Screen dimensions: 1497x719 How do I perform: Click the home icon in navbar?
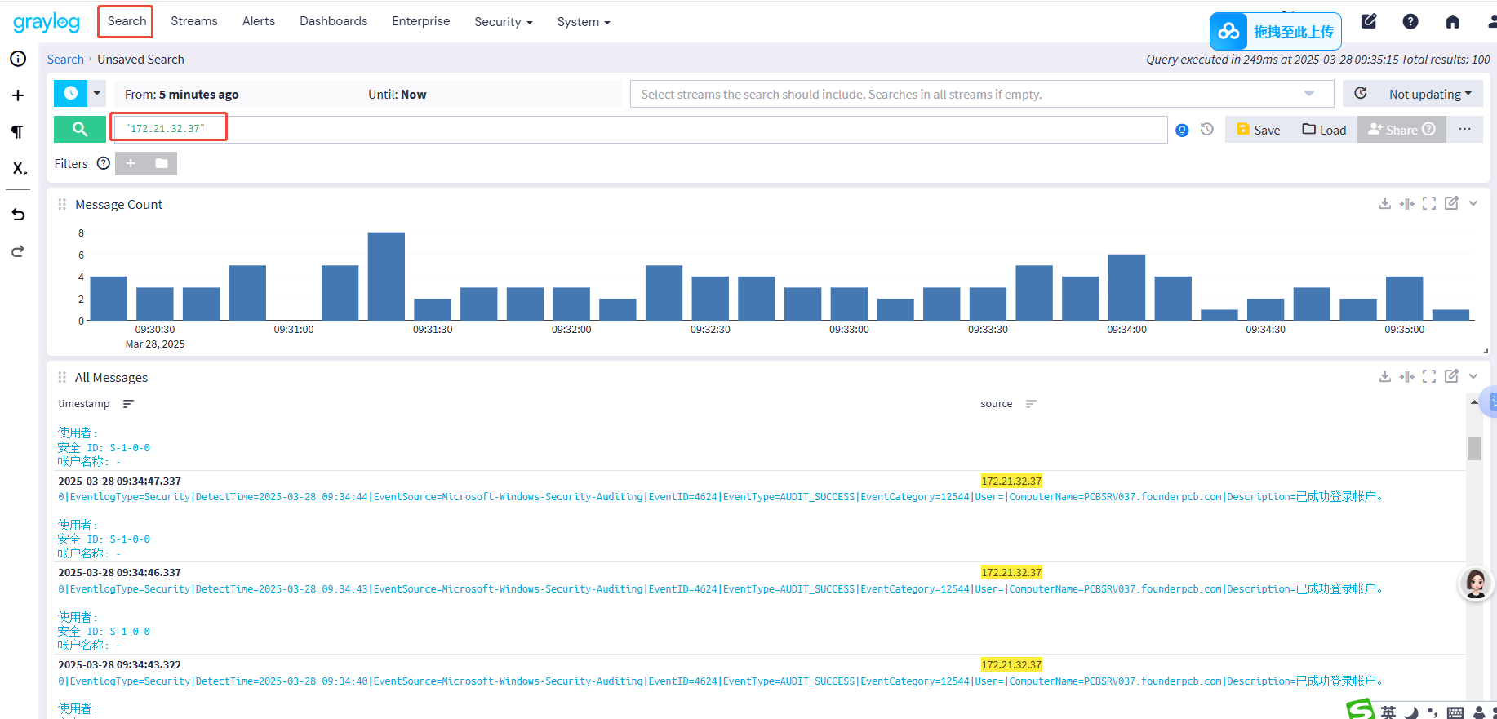[x=1452, y=21]
